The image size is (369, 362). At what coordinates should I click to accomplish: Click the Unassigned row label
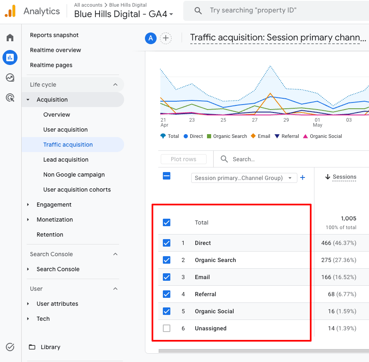coord(211,328)
